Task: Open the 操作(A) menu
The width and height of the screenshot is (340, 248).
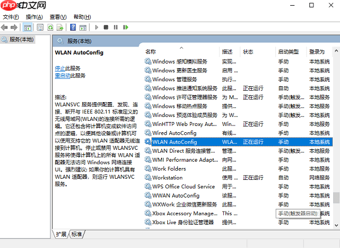Action: click(34, 17)
